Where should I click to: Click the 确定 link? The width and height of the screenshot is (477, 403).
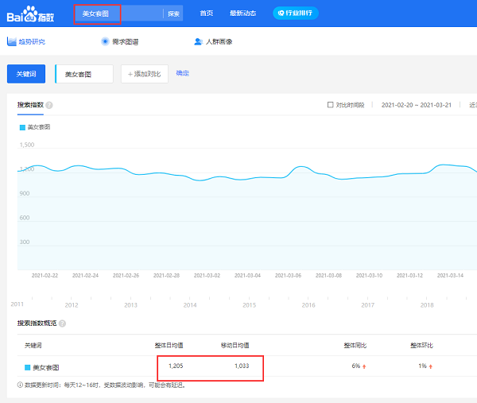(183, 73)
